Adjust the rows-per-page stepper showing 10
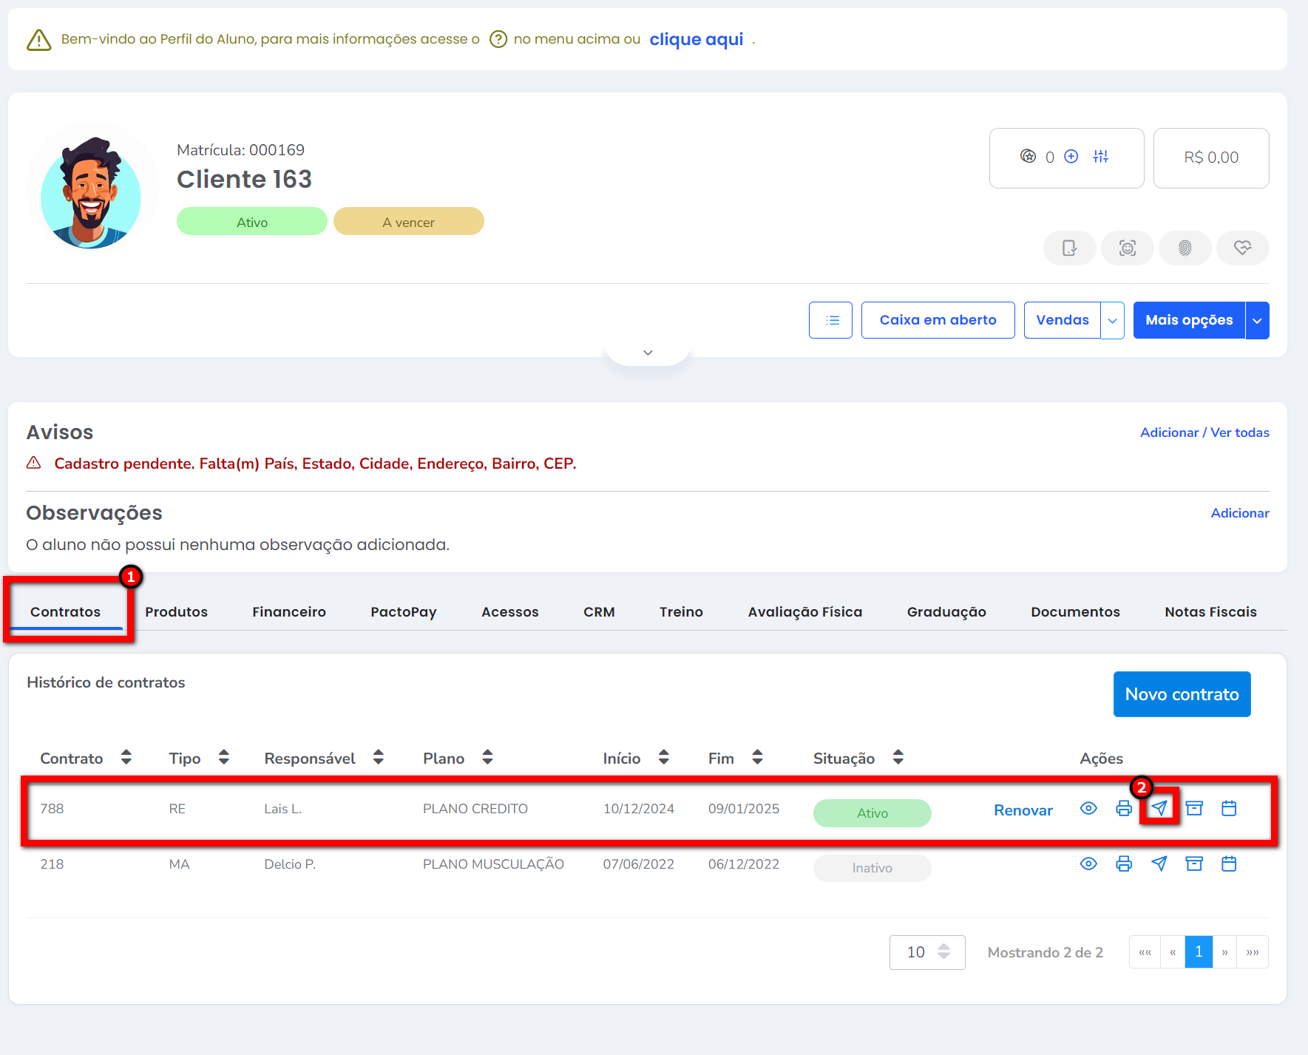 (x=943, y=952)
